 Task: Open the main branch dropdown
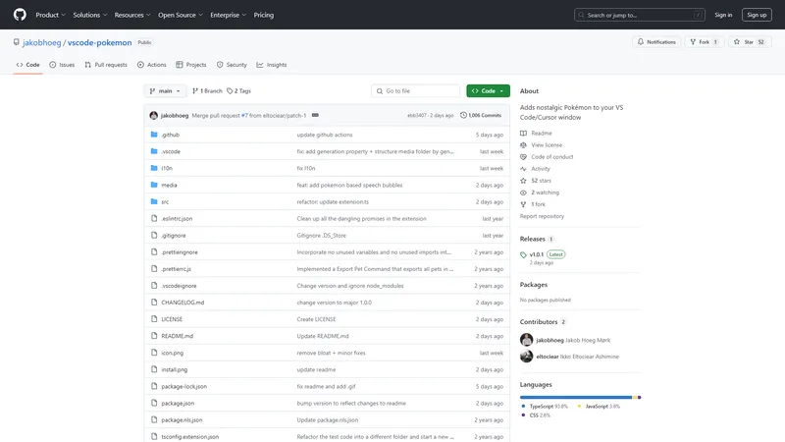(x=165, y=90)
